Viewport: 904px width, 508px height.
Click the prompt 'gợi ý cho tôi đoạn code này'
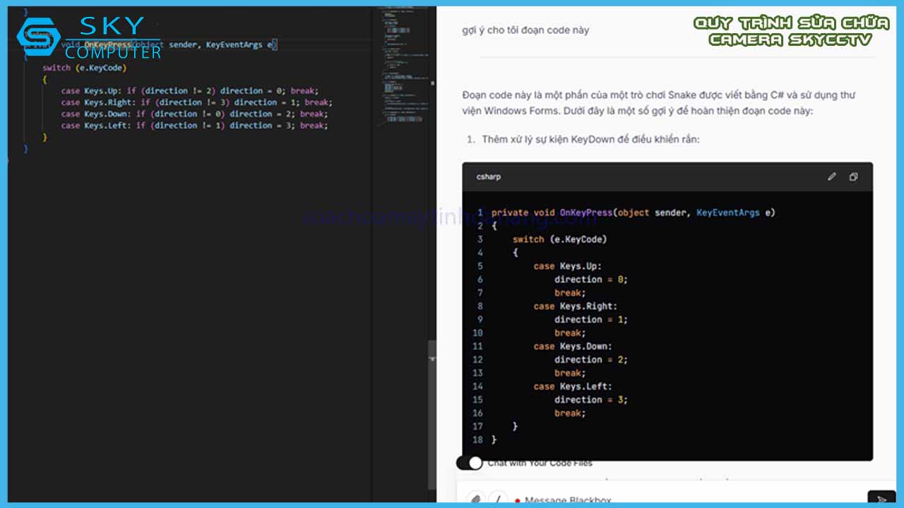tap(525, 30)
